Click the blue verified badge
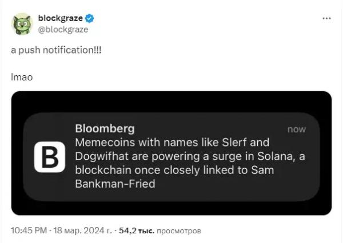The height and width of the screenshot is (243, 343). [x=90, y=18]
